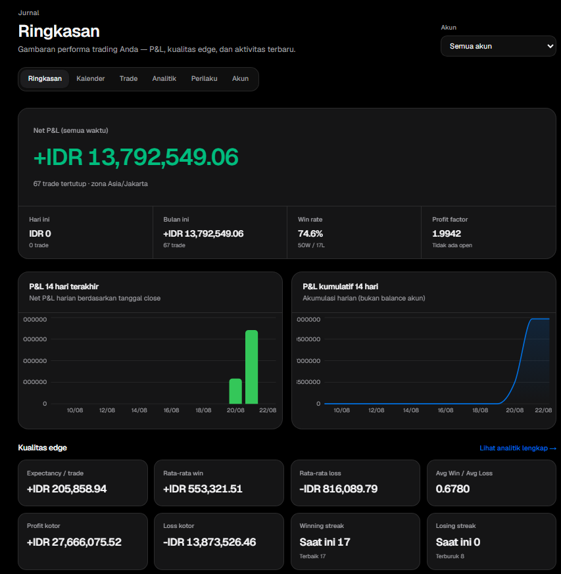Select the Avg Win / Avg Loss card
This screenshot has width=561, height=574.
(x=491, y=483)
